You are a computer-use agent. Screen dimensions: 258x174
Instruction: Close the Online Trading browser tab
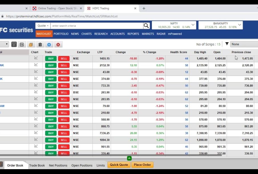point(81,8)
